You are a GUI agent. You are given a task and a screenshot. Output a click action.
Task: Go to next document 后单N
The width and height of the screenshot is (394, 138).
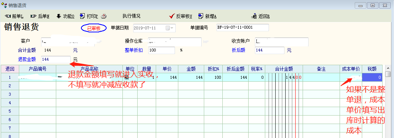[40, 16]
